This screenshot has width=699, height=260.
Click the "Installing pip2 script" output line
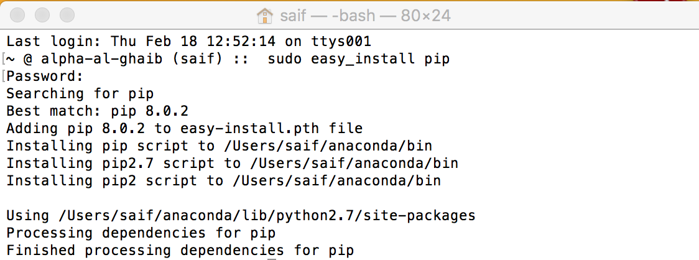click(223, 181)
